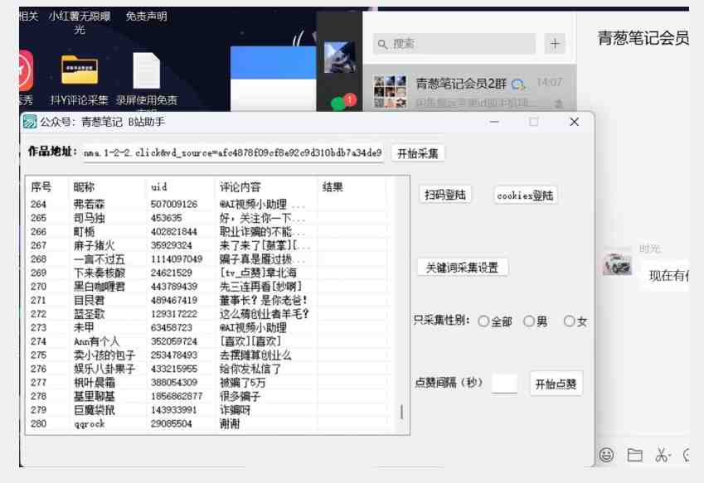Open the 抖Y评论采集 folder on the desktop
704x483 pixels.
(80, 70)
